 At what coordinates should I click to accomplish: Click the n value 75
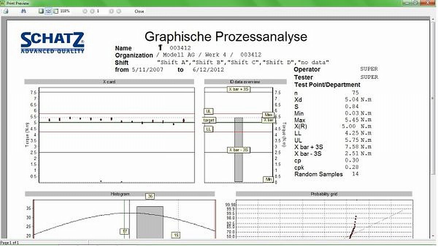[355, 93]
